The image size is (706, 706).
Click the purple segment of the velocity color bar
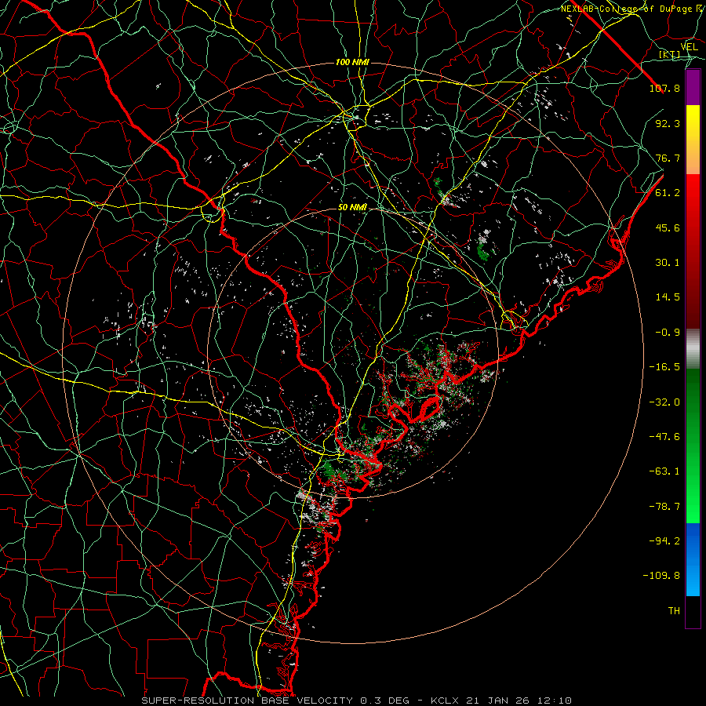pos(693,88)
